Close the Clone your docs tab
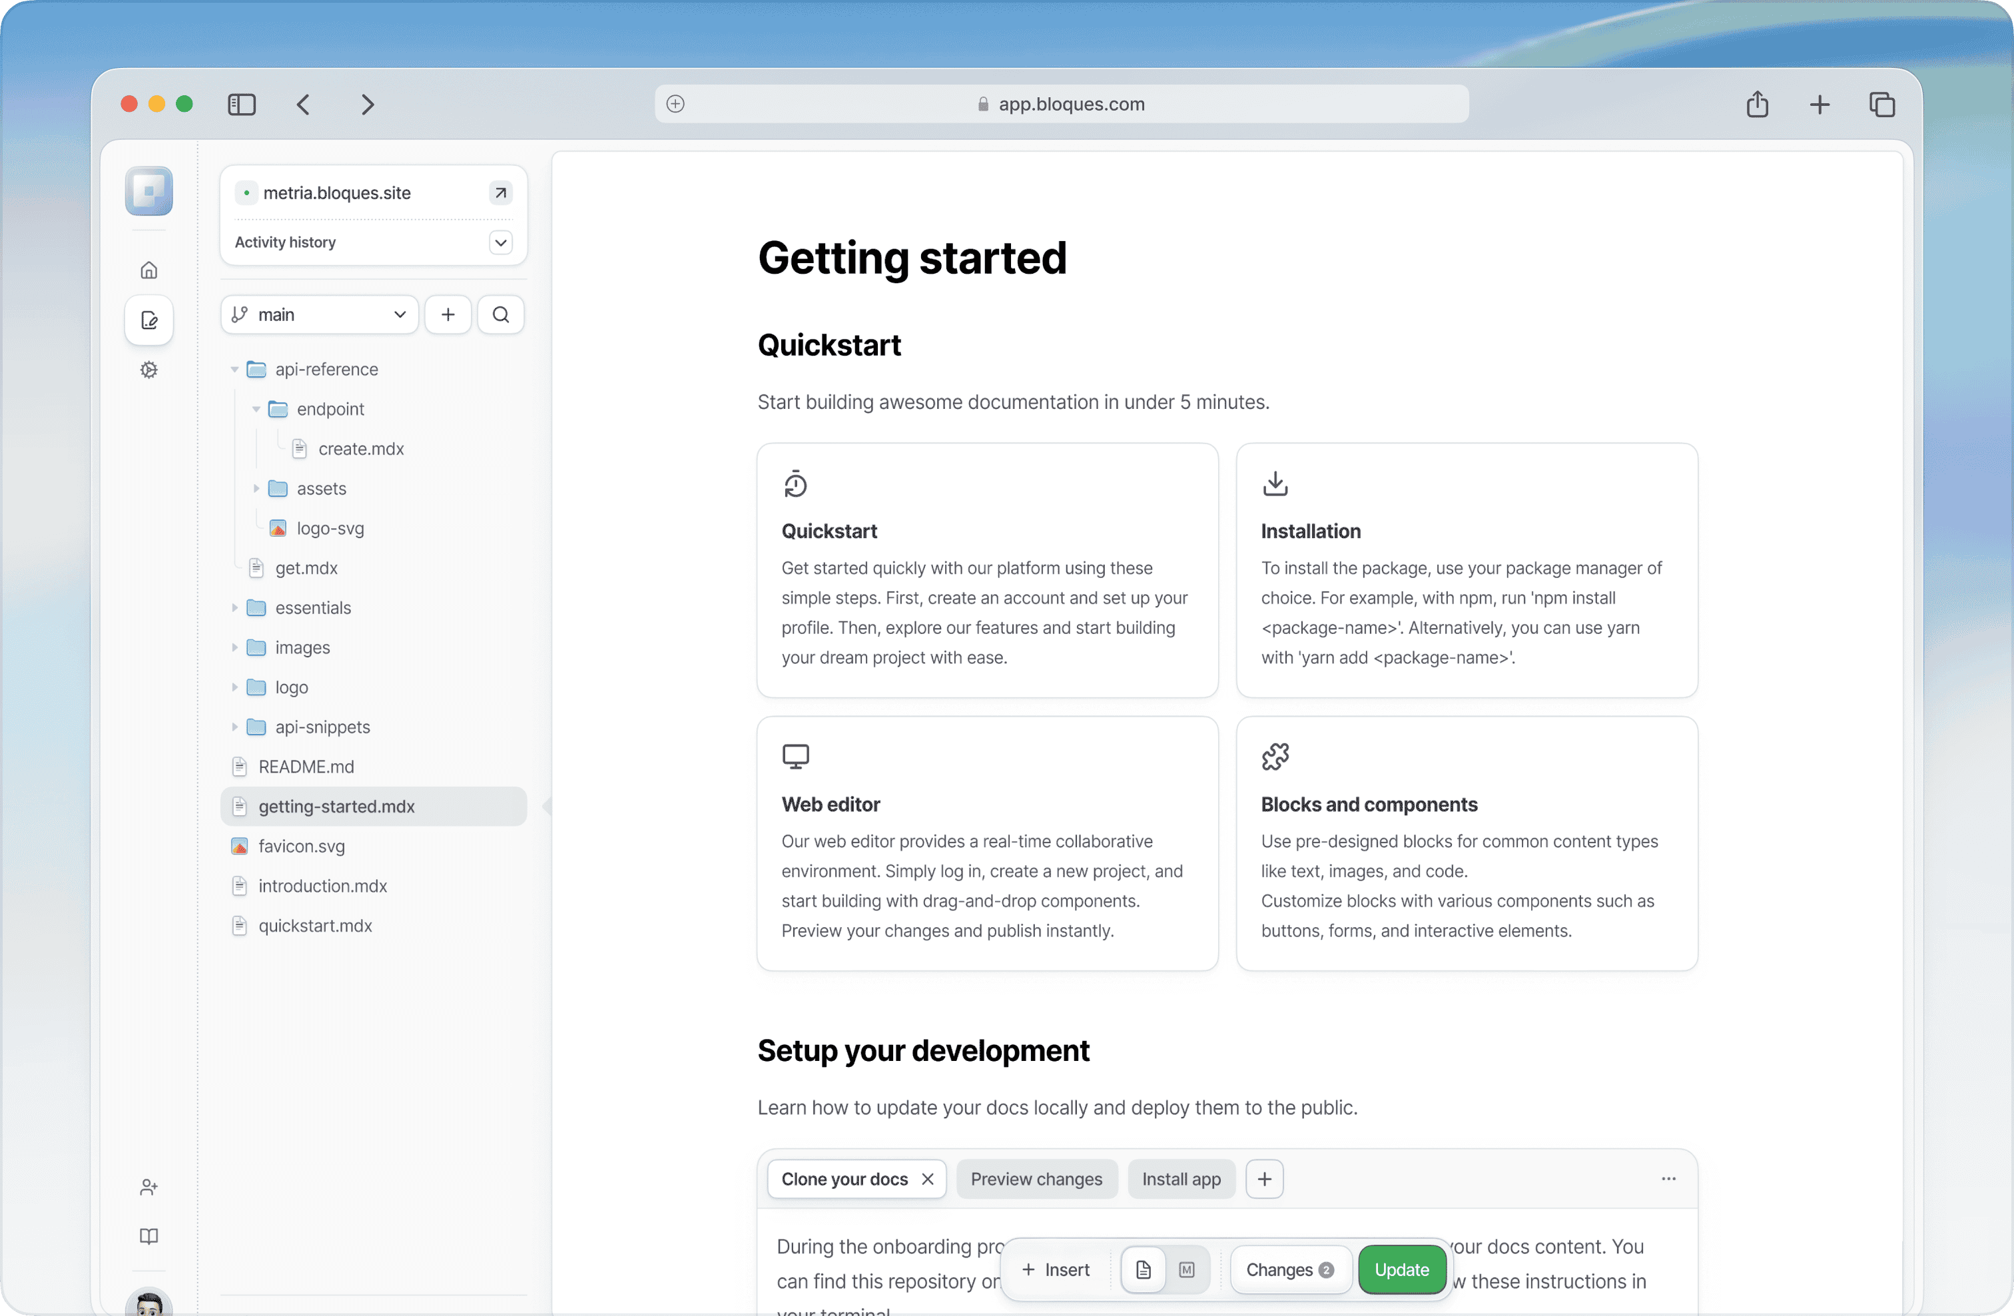Image resolution: width=2014 pixels, height=1316 pixels. (x=928, y=1178)
